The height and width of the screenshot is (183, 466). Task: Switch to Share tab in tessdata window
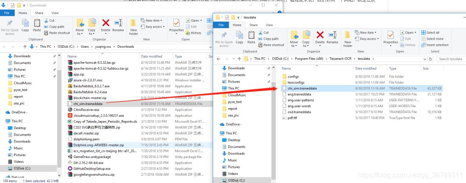click(x=254, y=25)
